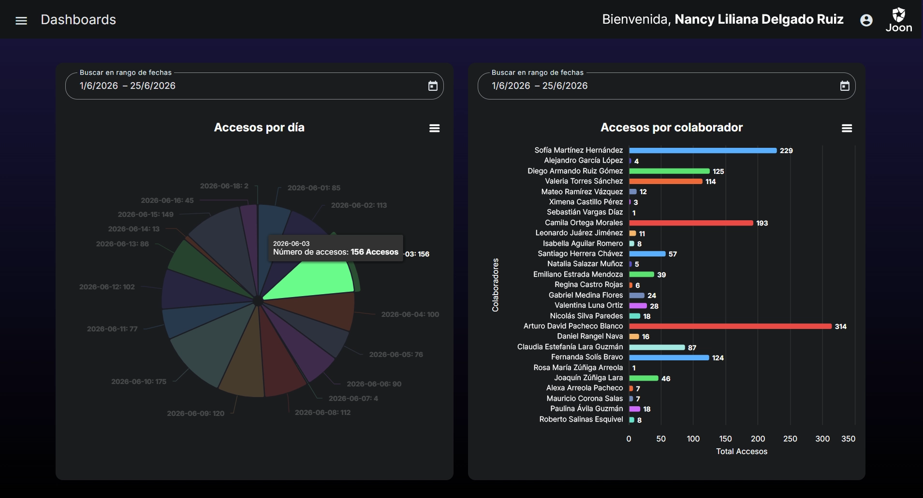Click the 2026-06-01: 85 pie label
The width and height of the screenshot is (923, 498).
(x=314, y=188)
